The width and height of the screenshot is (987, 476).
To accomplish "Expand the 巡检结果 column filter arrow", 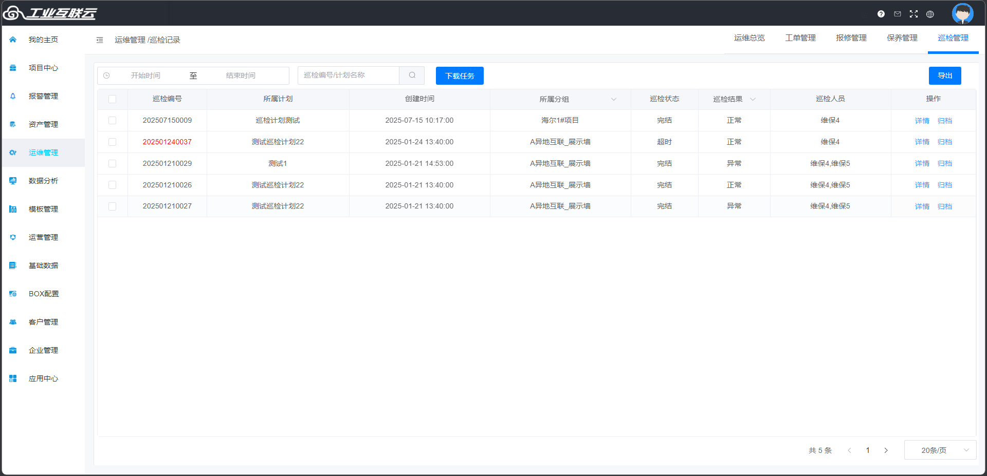I will pyautogui.click(x=753, y=99).
